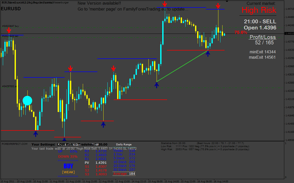The image size is (294, 183).
Task: Click the 'New Version available!!' notice
Action: (99, 3)
